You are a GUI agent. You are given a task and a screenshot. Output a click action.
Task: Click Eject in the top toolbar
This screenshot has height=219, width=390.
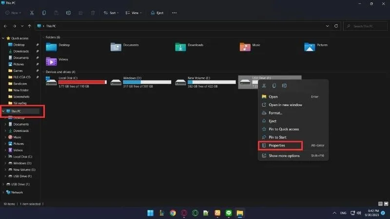point(157,13)
